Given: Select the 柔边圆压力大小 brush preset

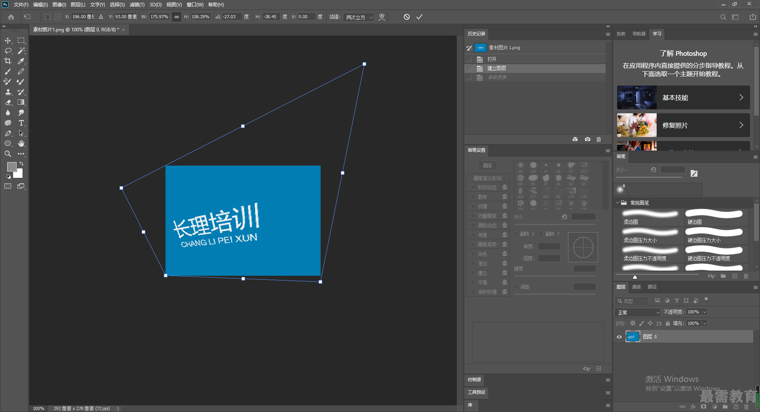Looking at the screenshot, I should point(652,236).
